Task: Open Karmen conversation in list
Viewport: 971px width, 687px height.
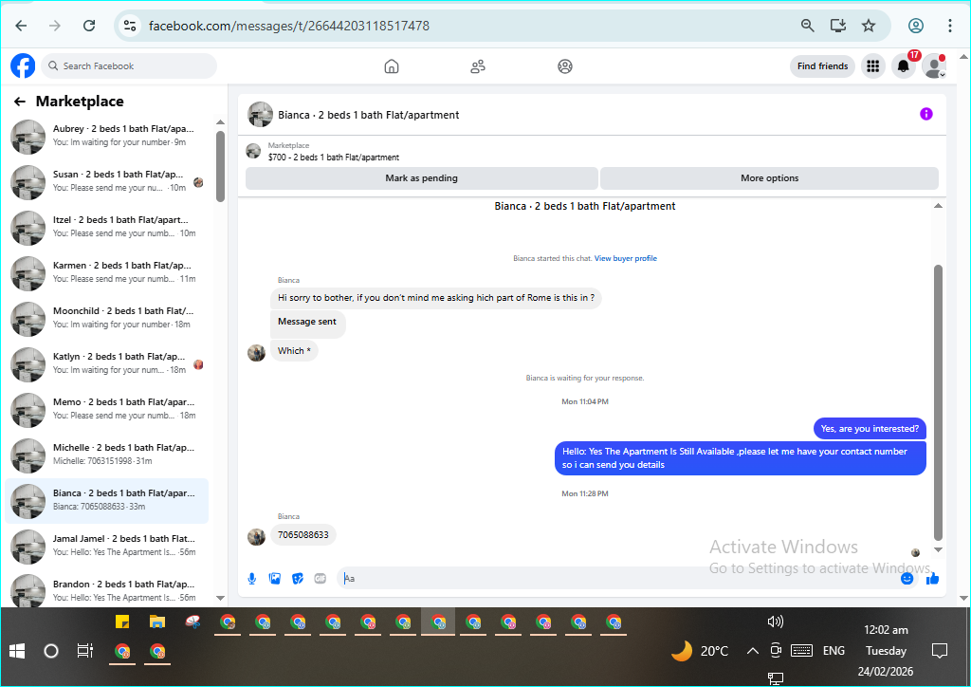Action: [106, 272]
